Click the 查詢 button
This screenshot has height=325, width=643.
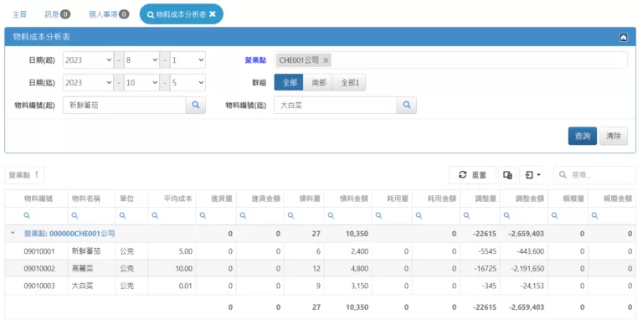583,136
